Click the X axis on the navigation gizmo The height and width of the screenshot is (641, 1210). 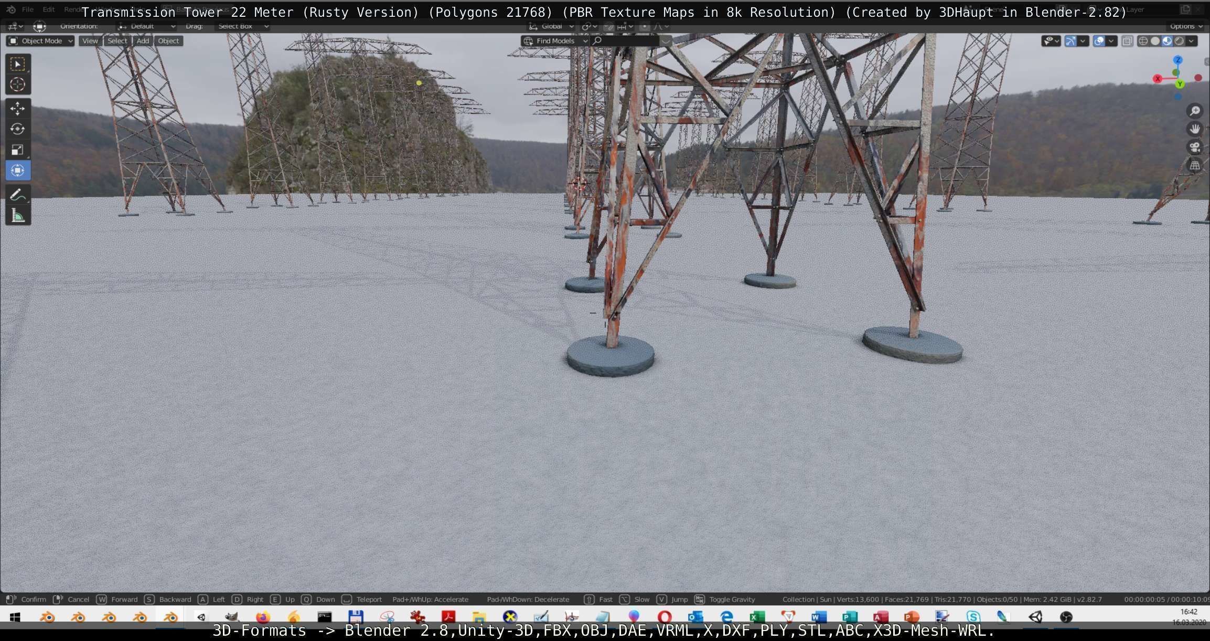pyautogui.click(x=1158, y=79)
